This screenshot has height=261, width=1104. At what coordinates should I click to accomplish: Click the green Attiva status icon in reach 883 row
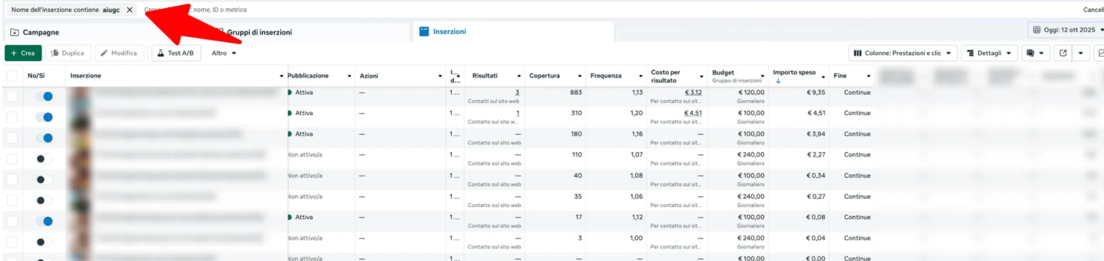pos(290,93)
